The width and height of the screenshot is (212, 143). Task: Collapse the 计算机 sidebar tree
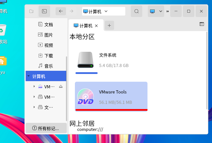point(29,76)
